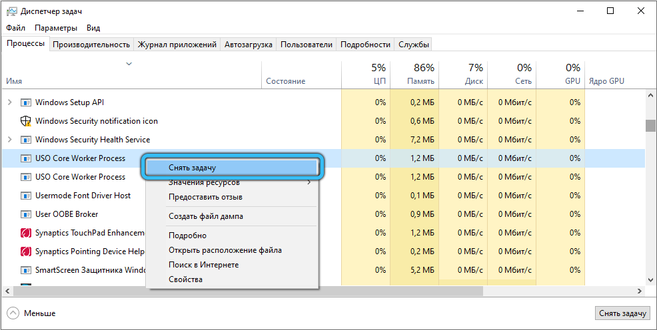Sort processes by the Память column
Screen dimensions: 657x330
(415, 75)
